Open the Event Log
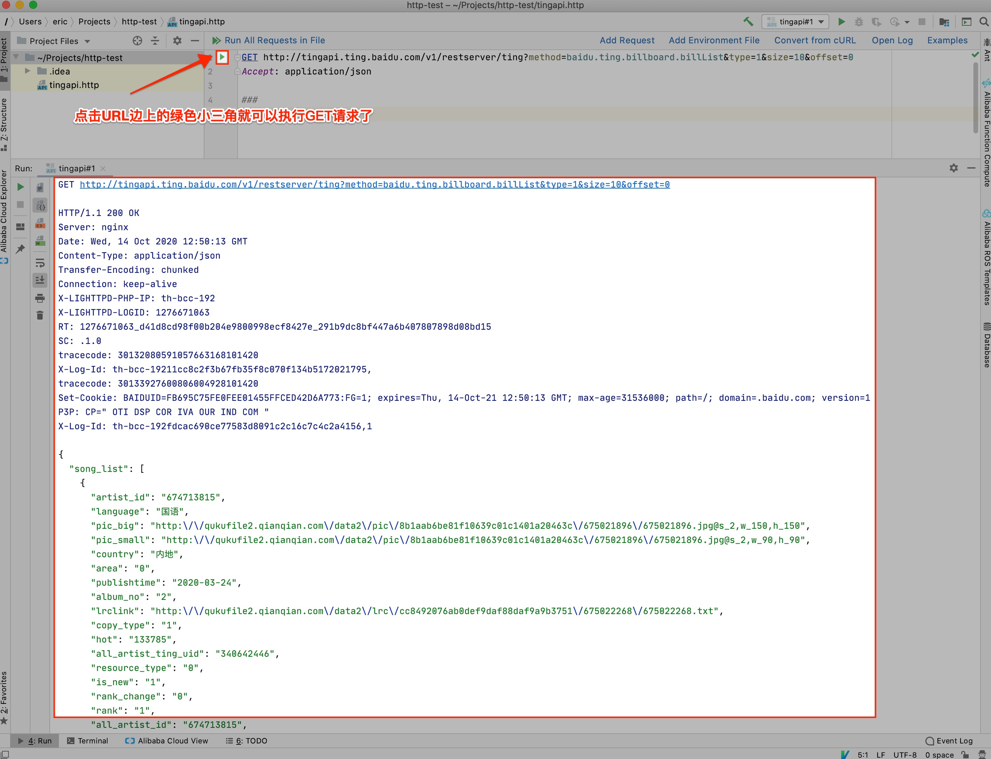Screen dimensions: 991x759 click(x=949, y=740)
